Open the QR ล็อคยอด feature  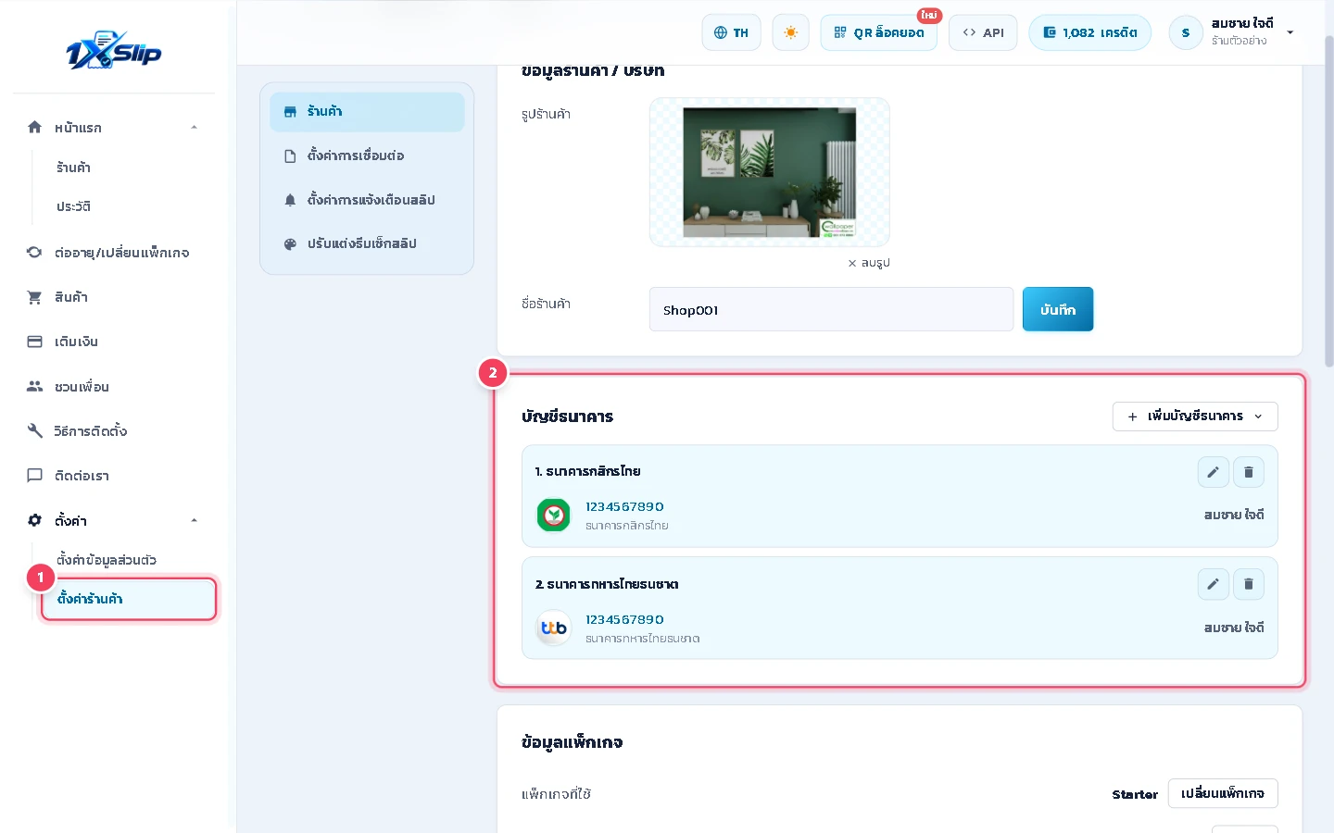tap(878, 32)
